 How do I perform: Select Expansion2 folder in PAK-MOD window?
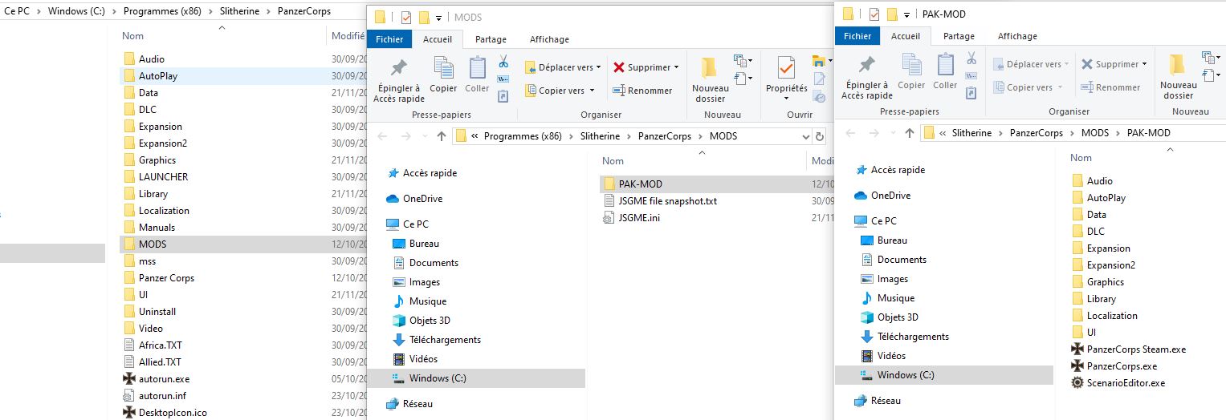click(x=1102, y=265)
